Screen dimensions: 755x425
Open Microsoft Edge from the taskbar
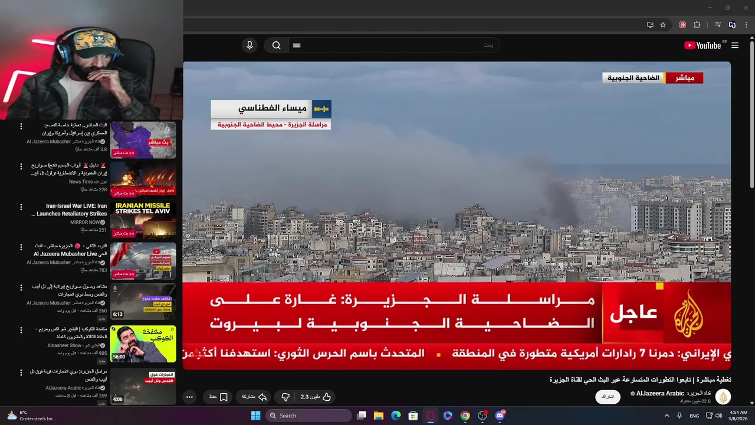(396, 416)
